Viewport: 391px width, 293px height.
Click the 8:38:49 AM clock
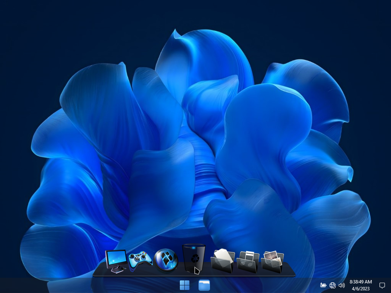pyautogui.click(x=360, y=282)
